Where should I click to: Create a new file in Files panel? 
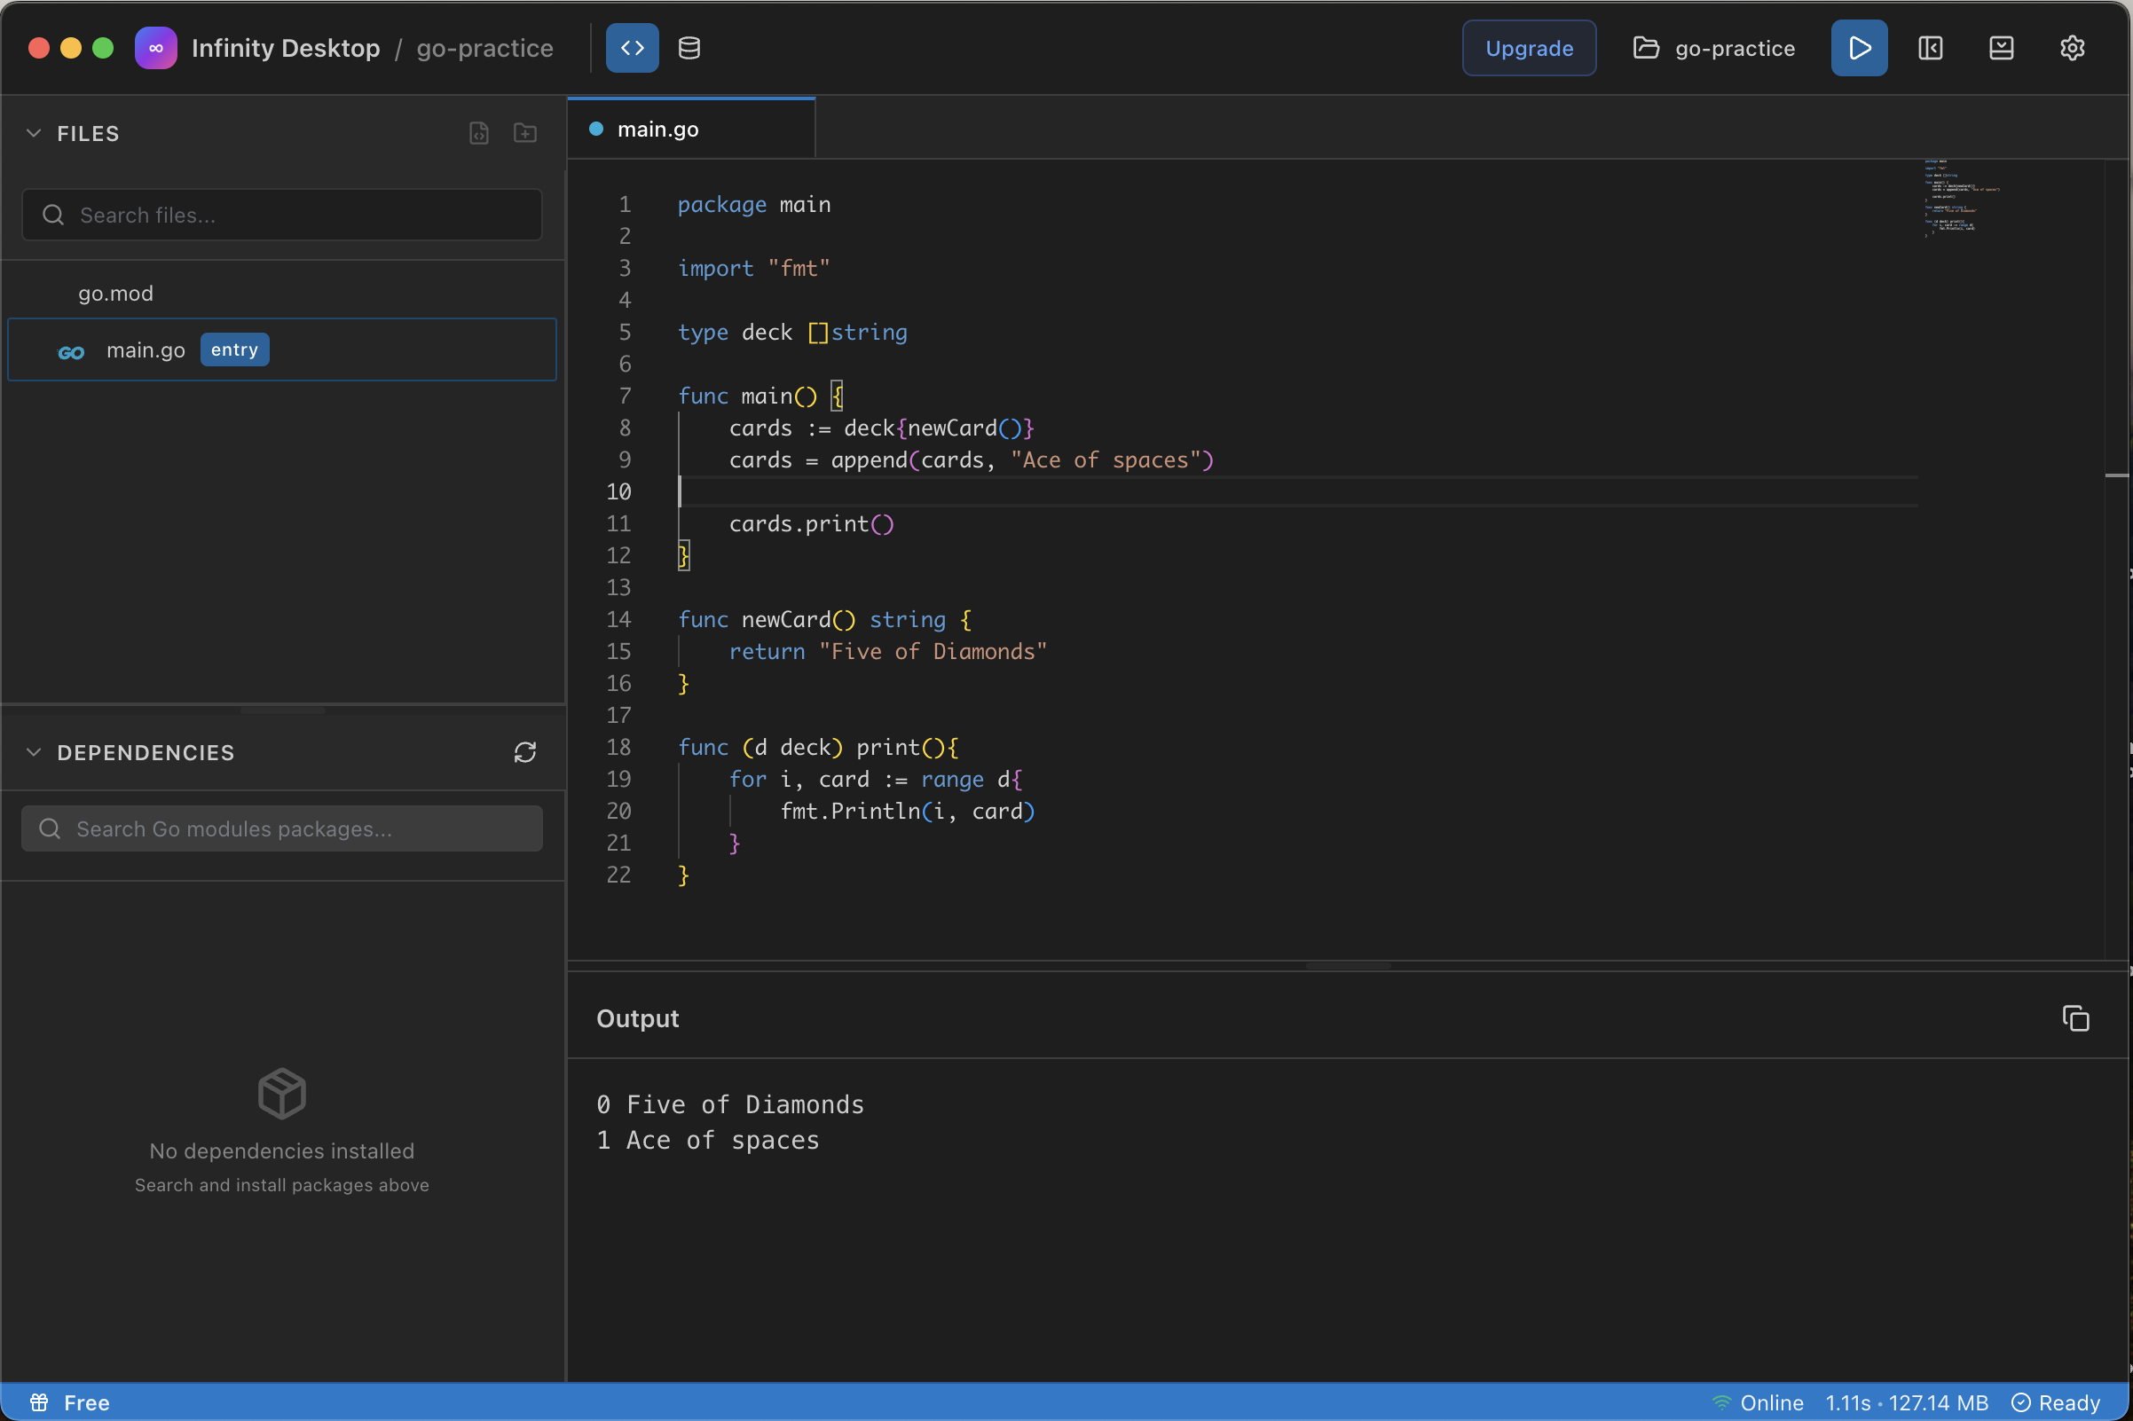pyautogui.click(x=478, y=132)
